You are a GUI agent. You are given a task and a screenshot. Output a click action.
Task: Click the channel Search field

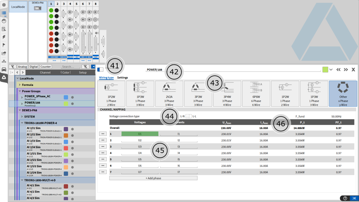tap(70, 67)
